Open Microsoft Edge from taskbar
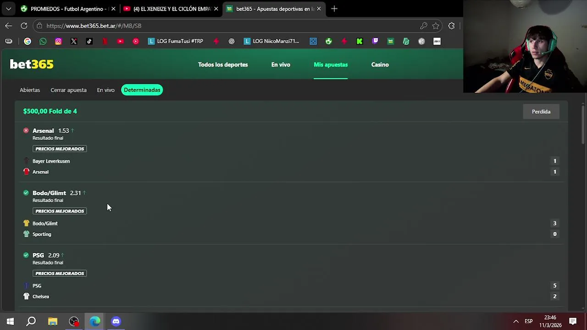Screen dimensions: 587x330 95,321
